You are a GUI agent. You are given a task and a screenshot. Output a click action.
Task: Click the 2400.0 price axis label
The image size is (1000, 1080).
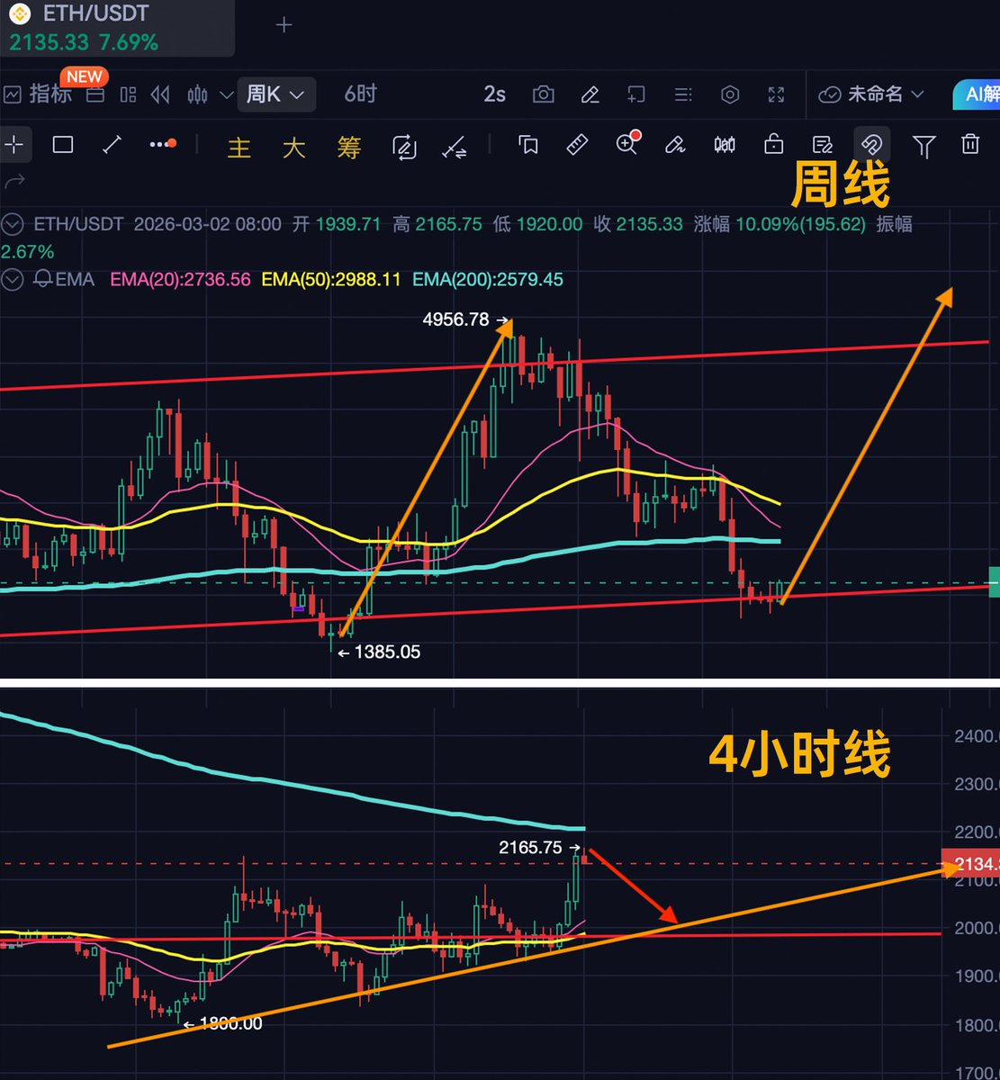click(x=976, y=737)
